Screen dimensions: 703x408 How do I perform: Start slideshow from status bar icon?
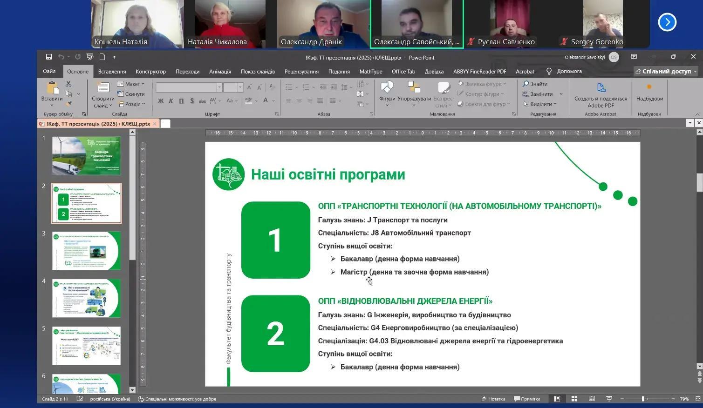(x=609, y=399)
